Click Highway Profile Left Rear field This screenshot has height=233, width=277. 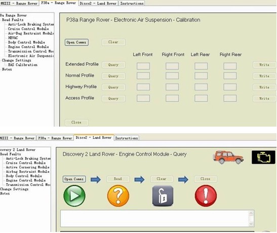tap(201, 87)
